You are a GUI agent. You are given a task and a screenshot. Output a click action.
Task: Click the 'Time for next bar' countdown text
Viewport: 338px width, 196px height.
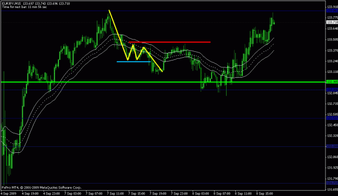24,7
